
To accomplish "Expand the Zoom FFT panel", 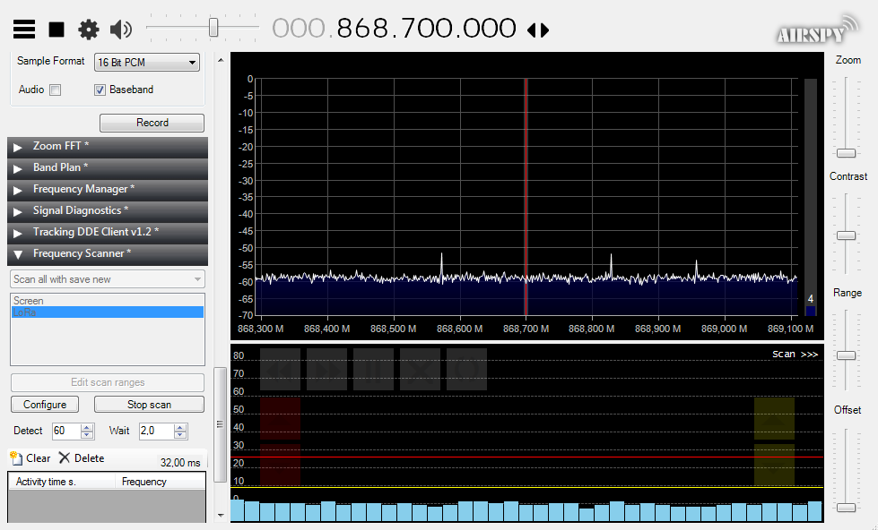I will coord(108,147).
